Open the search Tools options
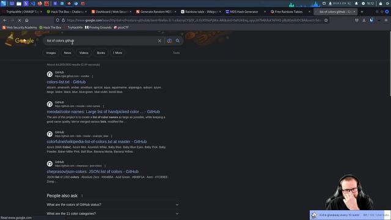Screen dimensions: 391x220 tap(177, 53)
